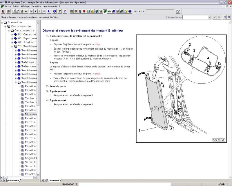Select the '70 Revêteme' tree item label
This screenshot has width=232, height=186.
click(x=27, y=46)
